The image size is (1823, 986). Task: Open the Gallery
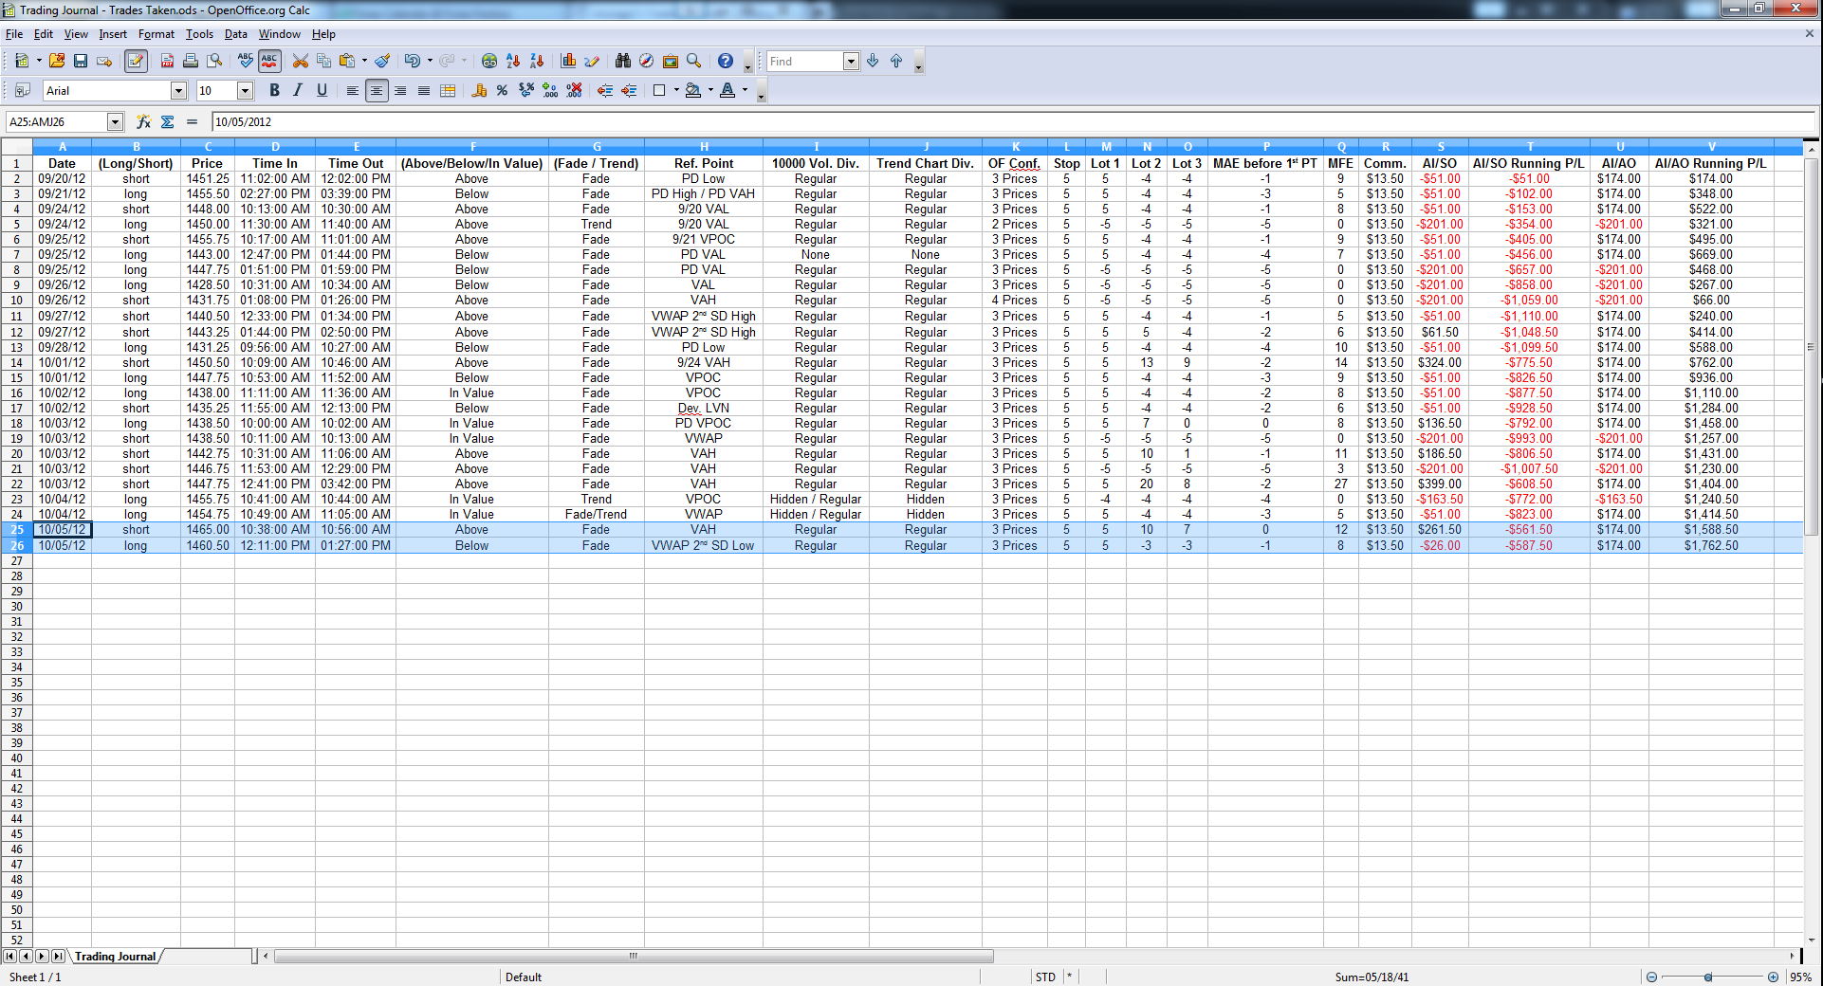pos(671,61)
